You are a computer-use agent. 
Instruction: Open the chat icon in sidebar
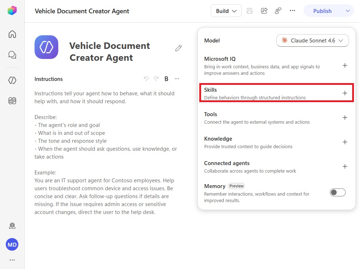tap(12, 55)
